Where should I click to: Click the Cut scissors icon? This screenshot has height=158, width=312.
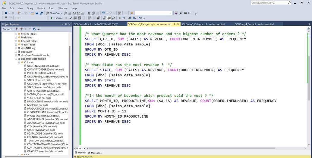[89, 13]
